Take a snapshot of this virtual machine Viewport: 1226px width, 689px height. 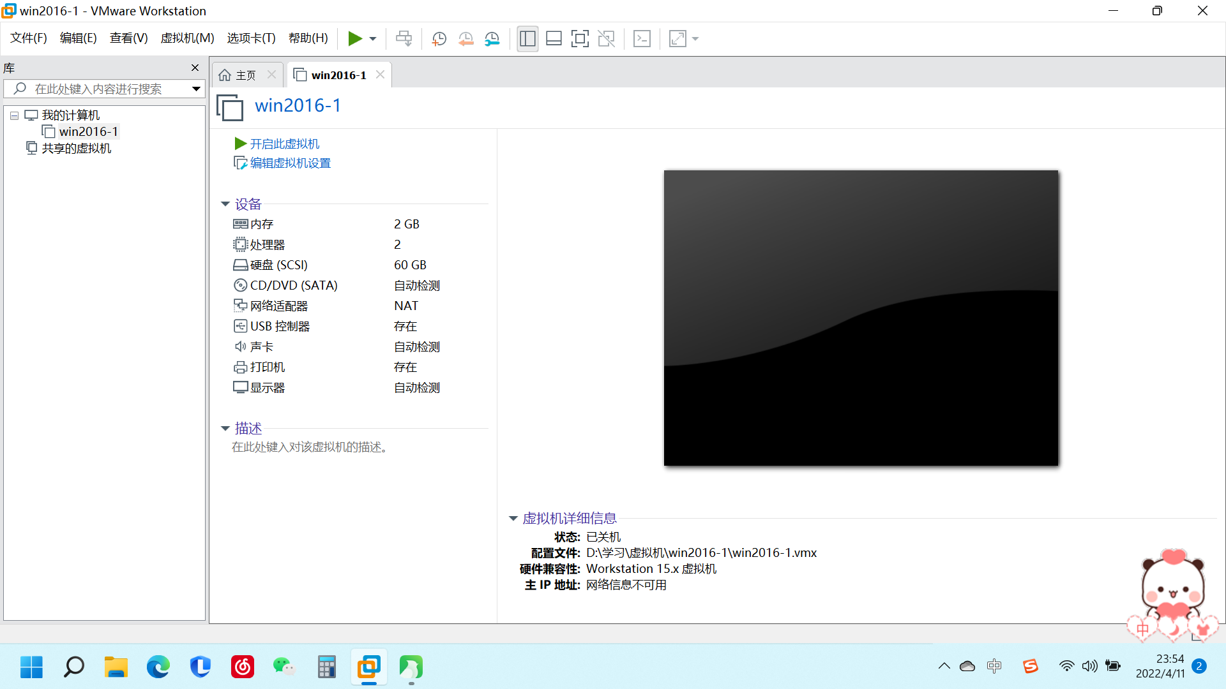click(439, 39)
